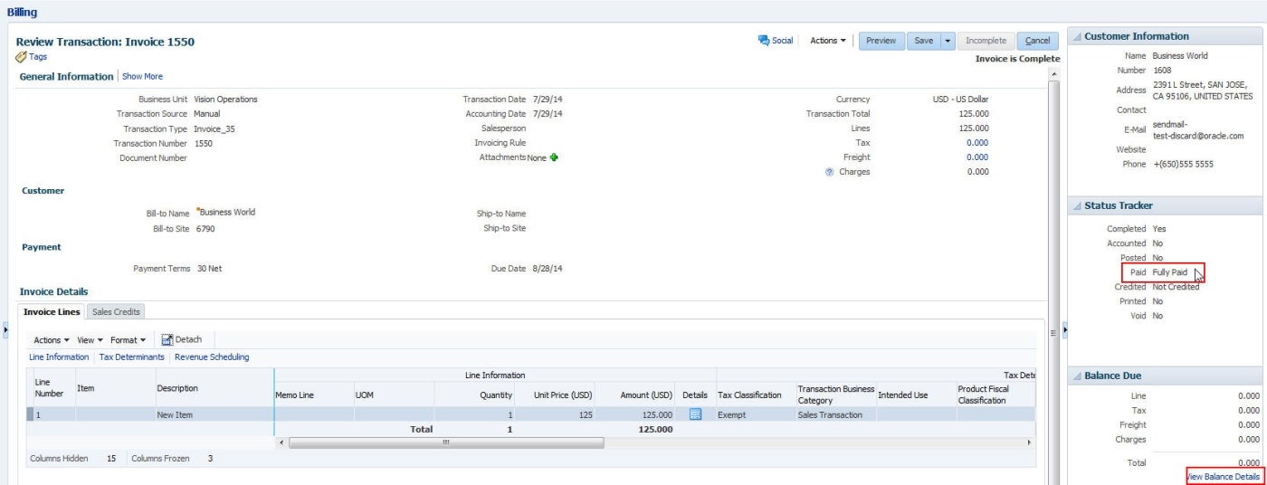Screen dimensions: 1267x485
Task: Click the "Fully Paid" status value
Action: [x=1169, y=272]
